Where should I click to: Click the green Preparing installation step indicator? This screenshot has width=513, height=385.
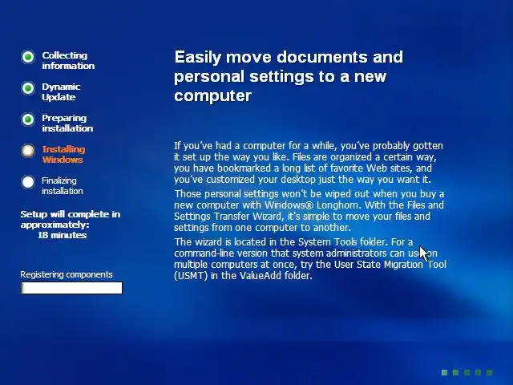[28, 120]
